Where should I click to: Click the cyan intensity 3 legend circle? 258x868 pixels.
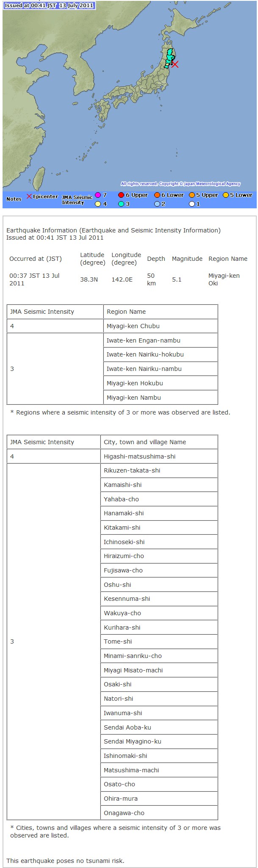coord(121,204)
